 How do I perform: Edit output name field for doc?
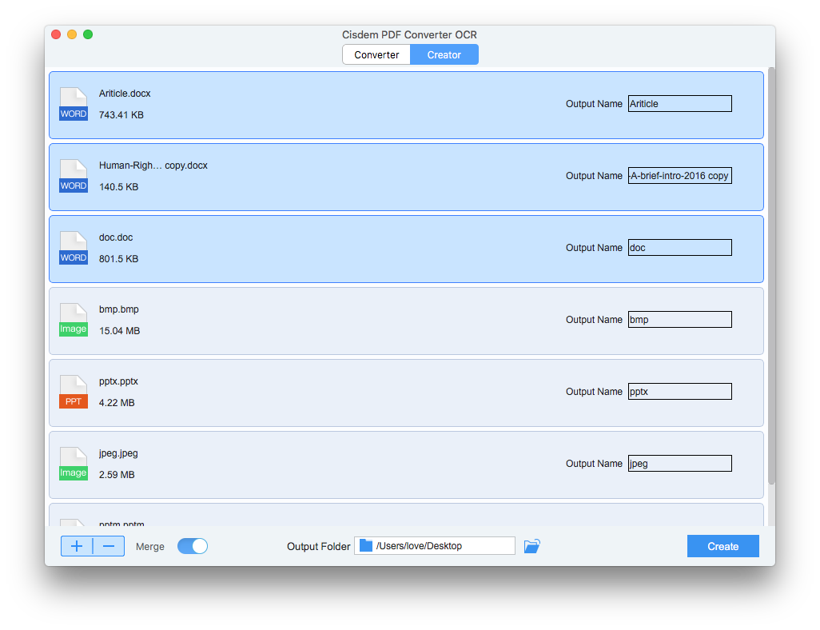[680, 248]
